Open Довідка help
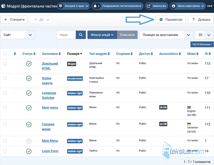The height and width of the screenshot is (165, 214). coord(201,20)
